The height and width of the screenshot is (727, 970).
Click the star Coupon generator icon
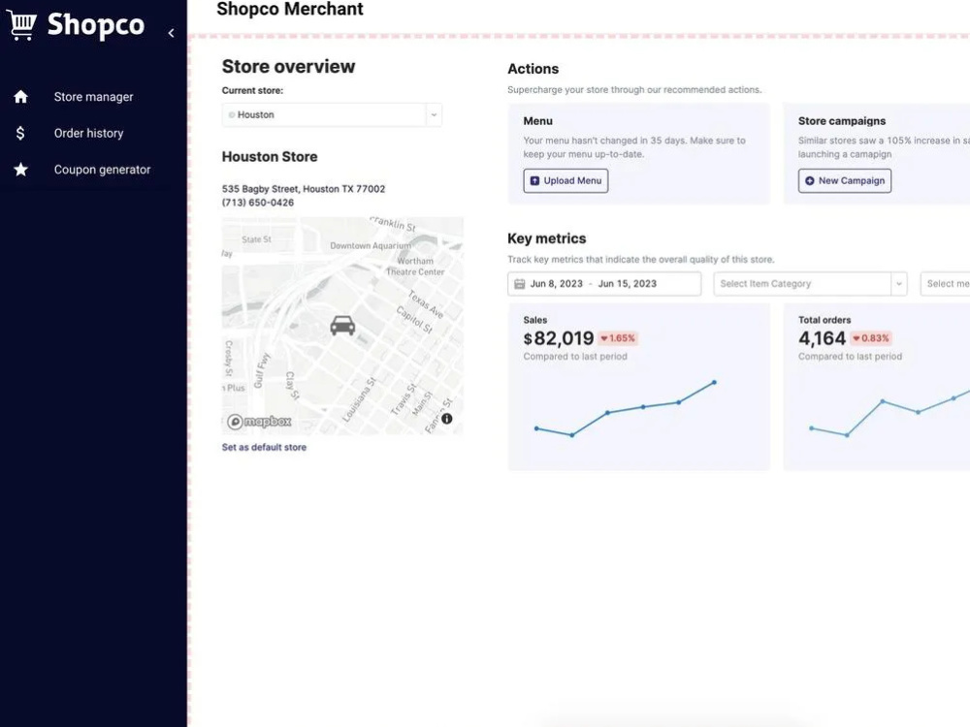(x=21, y=170)
